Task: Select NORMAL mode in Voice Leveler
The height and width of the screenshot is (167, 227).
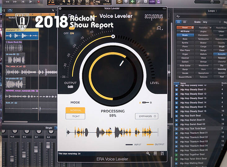Action: point(75,110)
